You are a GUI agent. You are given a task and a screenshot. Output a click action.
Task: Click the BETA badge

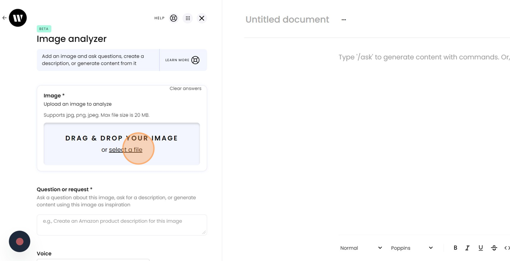point(44,29)
